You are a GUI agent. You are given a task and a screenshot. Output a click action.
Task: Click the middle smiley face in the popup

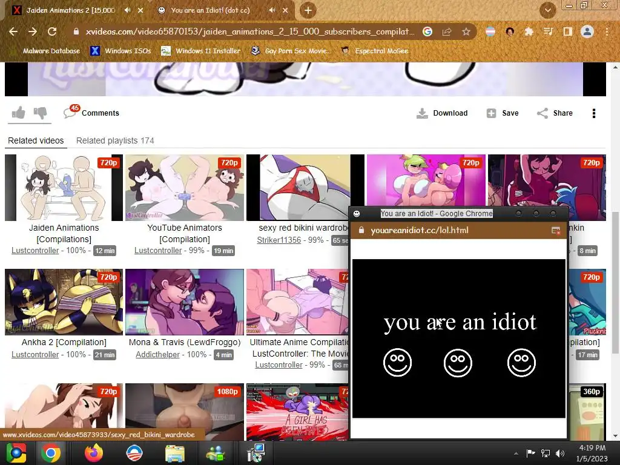[458, 362]
